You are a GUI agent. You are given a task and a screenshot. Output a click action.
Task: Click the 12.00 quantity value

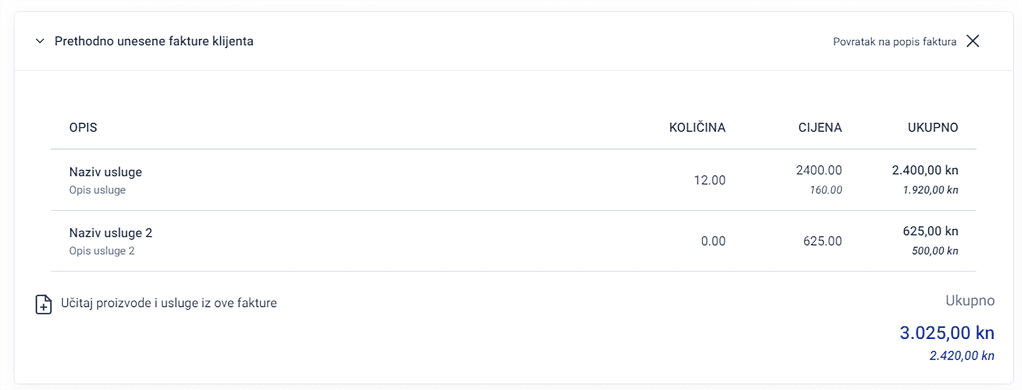click(709, 180)
